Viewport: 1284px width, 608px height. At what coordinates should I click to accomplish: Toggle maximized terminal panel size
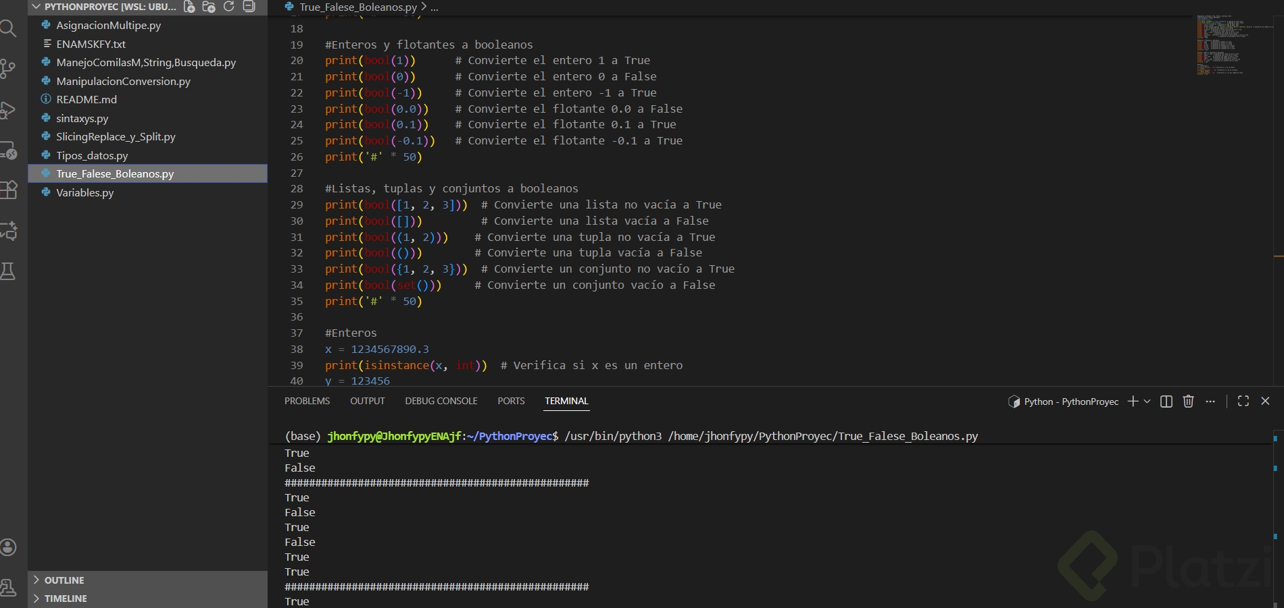(x=1243, y=402)
